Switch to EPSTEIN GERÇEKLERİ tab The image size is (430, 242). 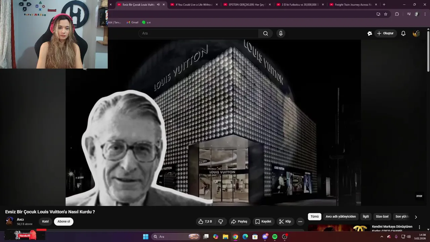[x=247, y=5]
